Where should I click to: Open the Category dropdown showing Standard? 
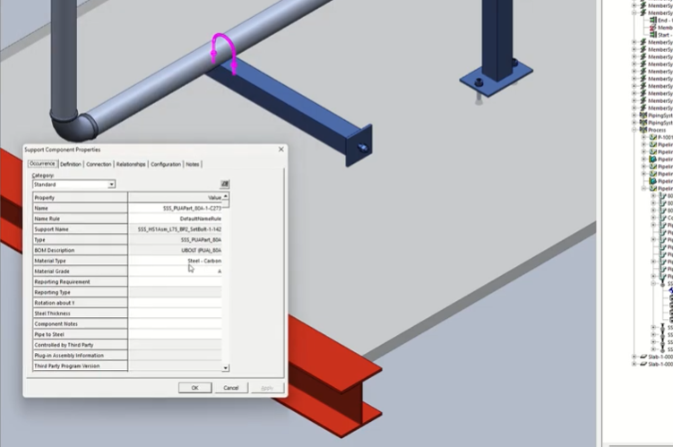[x=111, y=185]
